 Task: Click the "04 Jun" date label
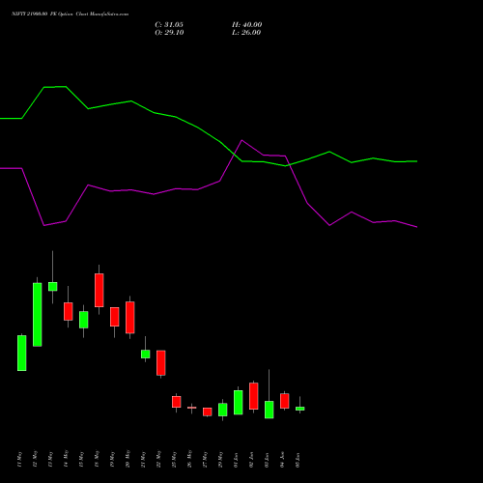tap(283, 460)
